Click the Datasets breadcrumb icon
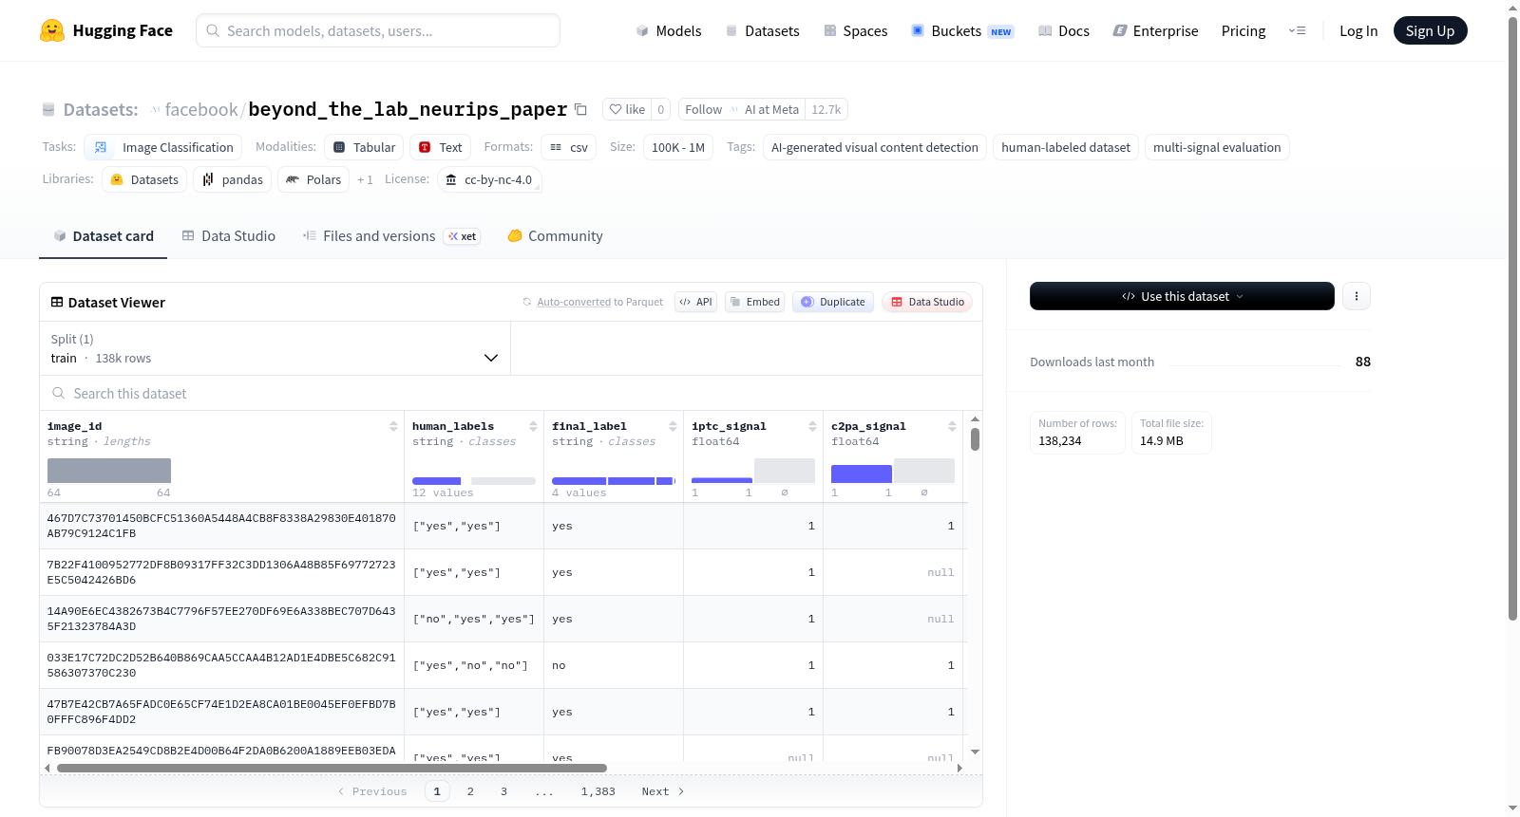 coord(48,109)
